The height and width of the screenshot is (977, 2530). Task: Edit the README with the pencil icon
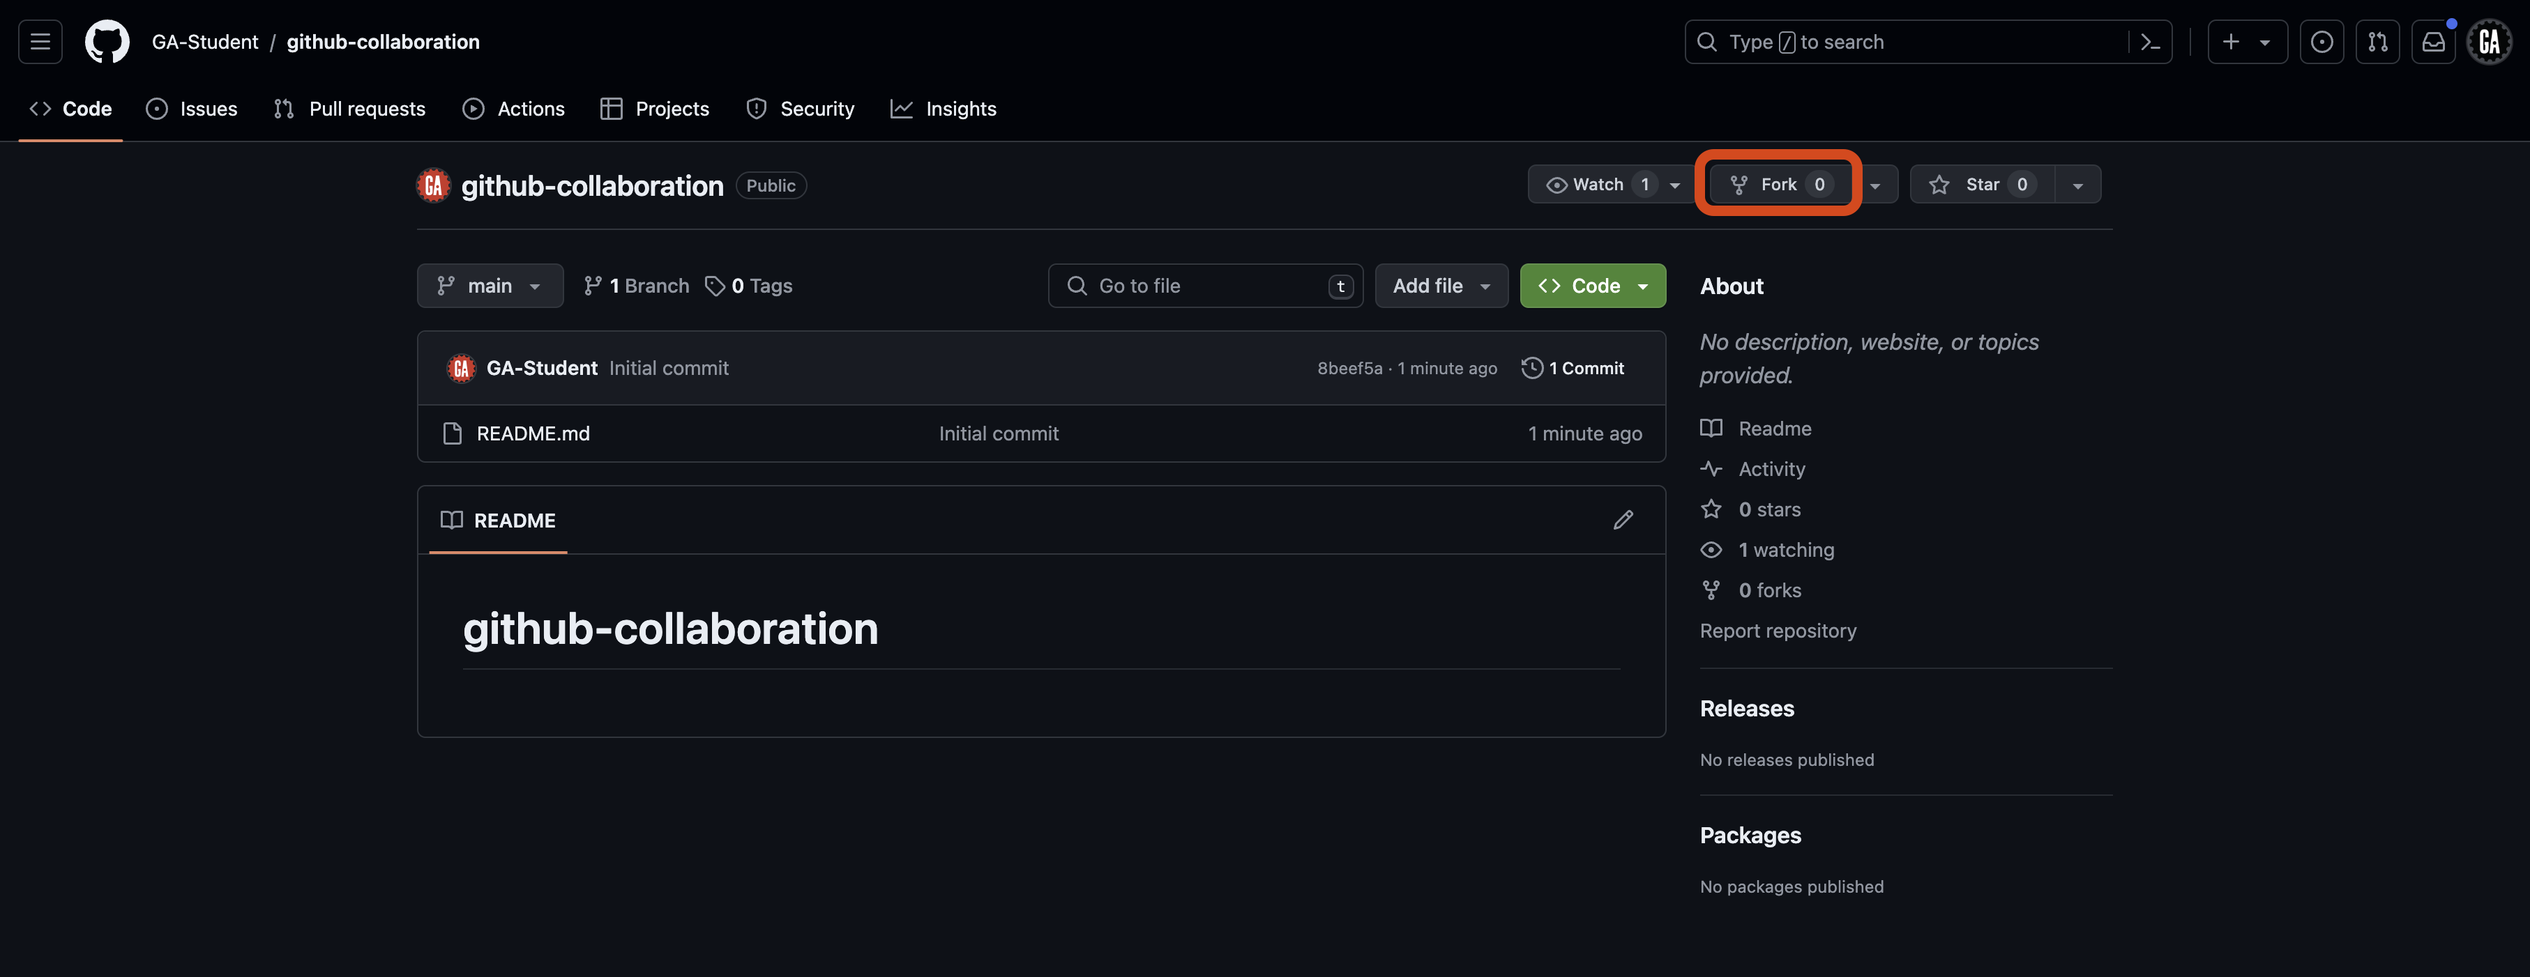click(1623, 519)
